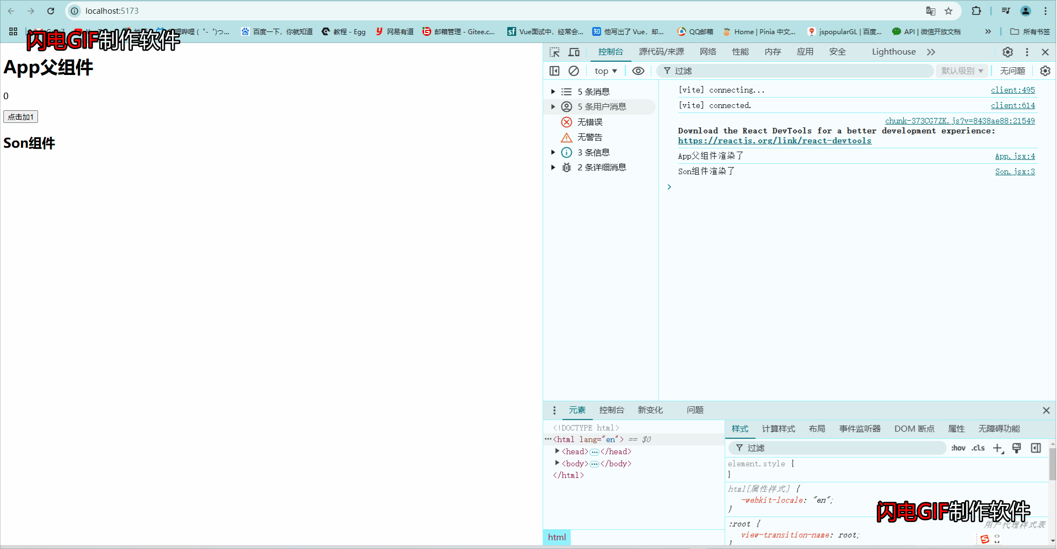Create a live expression with the eye icon

[638, 71]
